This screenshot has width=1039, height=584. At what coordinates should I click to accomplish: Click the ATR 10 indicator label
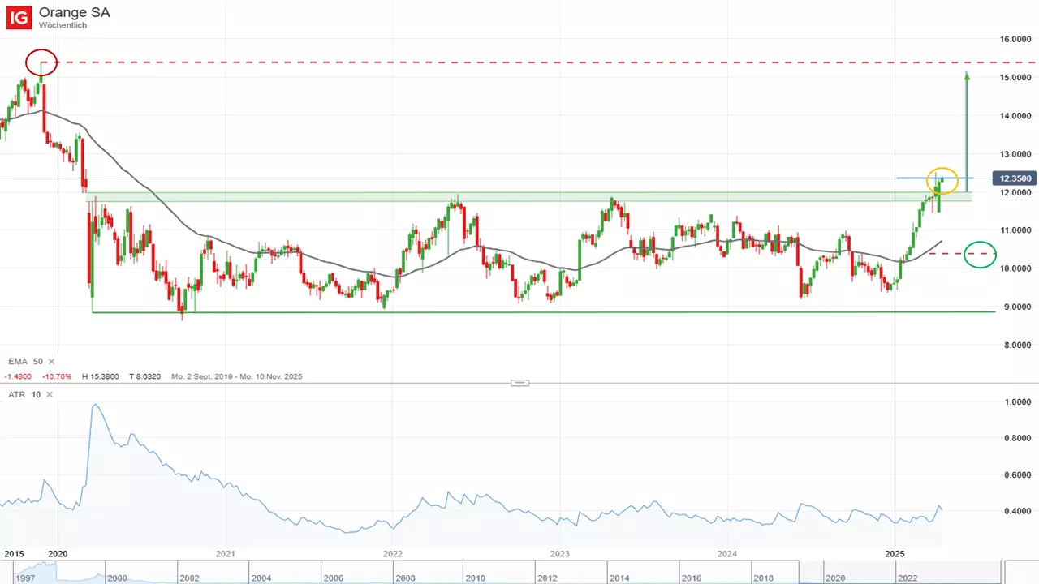pyautogui.click(x=24, y=394)
